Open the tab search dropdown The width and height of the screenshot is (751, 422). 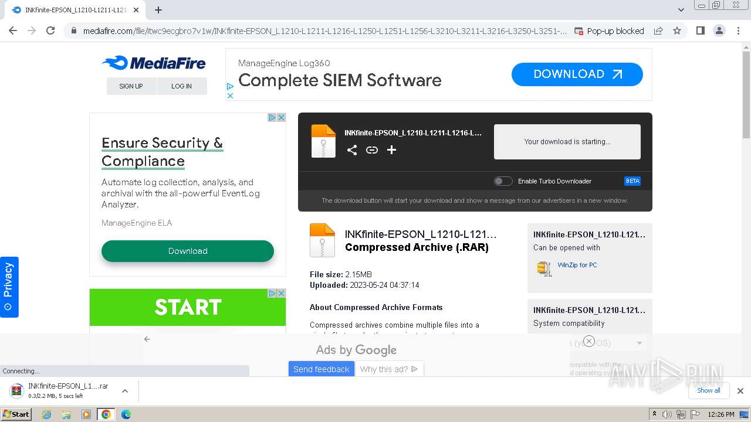(681, 10)
